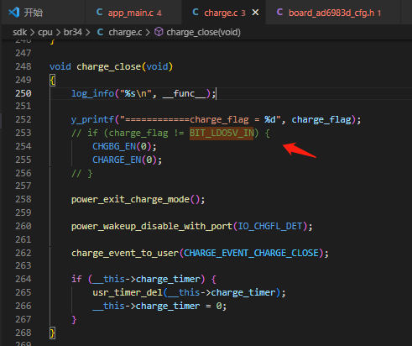This screenshot has height=346, width=412.
Task: Click the cube symbol icon in breadcrumb
Action: 159,32
